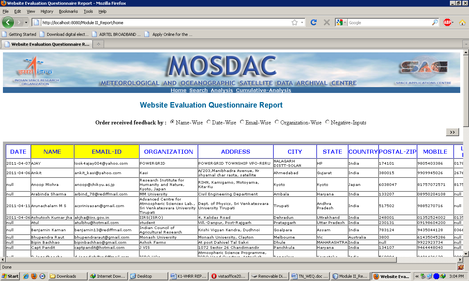The width and height of the screenshot is (469, 281).
Task: Open the Getting Started bookmark
Action: [19, 34]
